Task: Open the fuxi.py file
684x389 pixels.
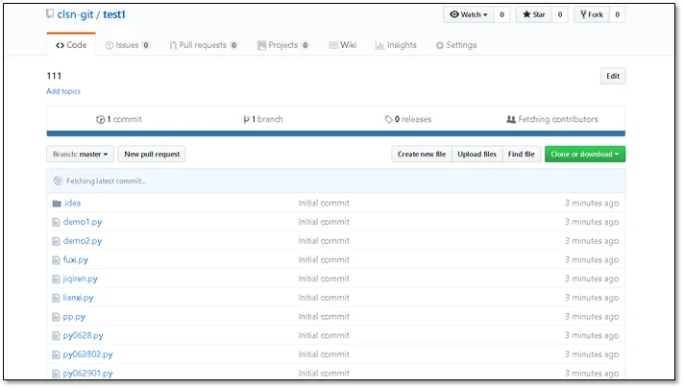Action: pyautogui.click(x=76, y=260)
